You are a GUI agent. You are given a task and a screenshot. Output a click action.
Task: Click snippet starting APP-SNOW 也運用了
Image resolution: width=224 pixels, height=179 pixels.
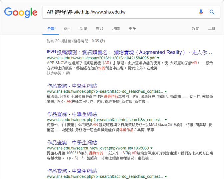coord(130,65)
